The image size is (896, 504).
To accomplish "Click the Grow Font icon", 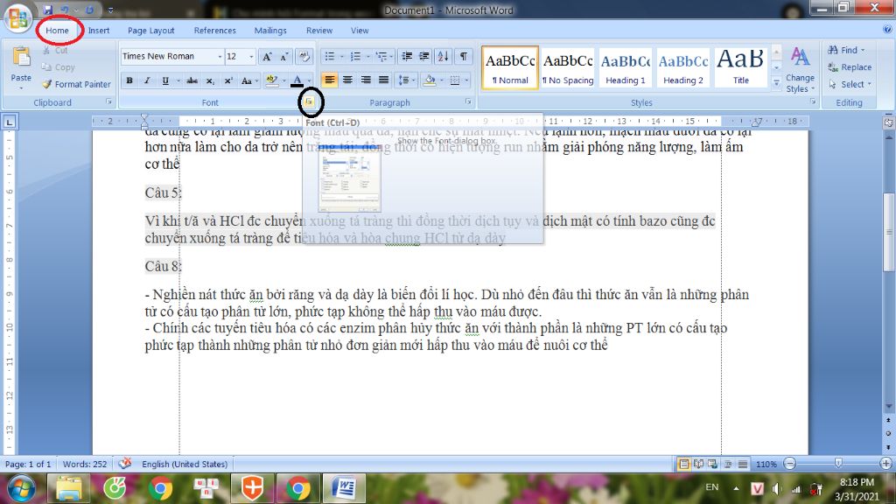I will pyautogui.click(x=267, y=57).
